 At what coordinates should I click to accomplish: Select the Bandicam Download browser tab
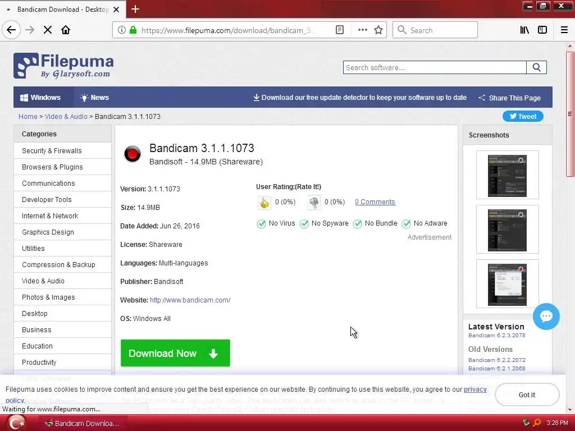coord(63,10)
